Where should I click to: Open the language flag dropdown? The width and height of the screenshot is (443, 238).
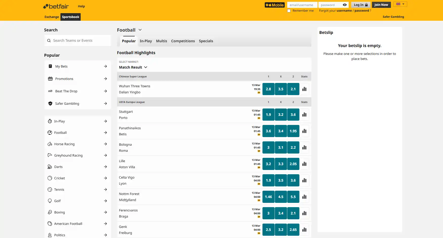click(x=400, y=4)
